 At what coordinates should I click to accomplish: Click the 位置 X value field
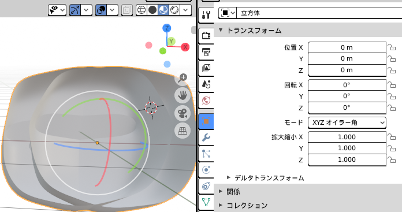(347, 47)
